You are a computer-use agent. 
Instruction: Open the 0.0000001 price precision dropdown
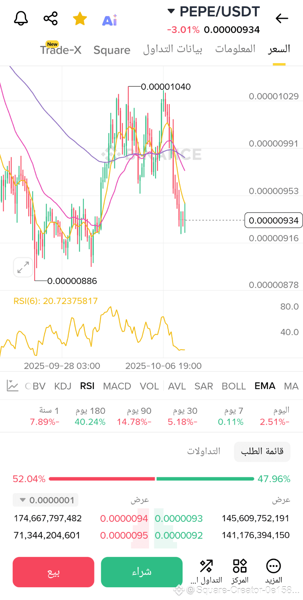coord(46,500)
